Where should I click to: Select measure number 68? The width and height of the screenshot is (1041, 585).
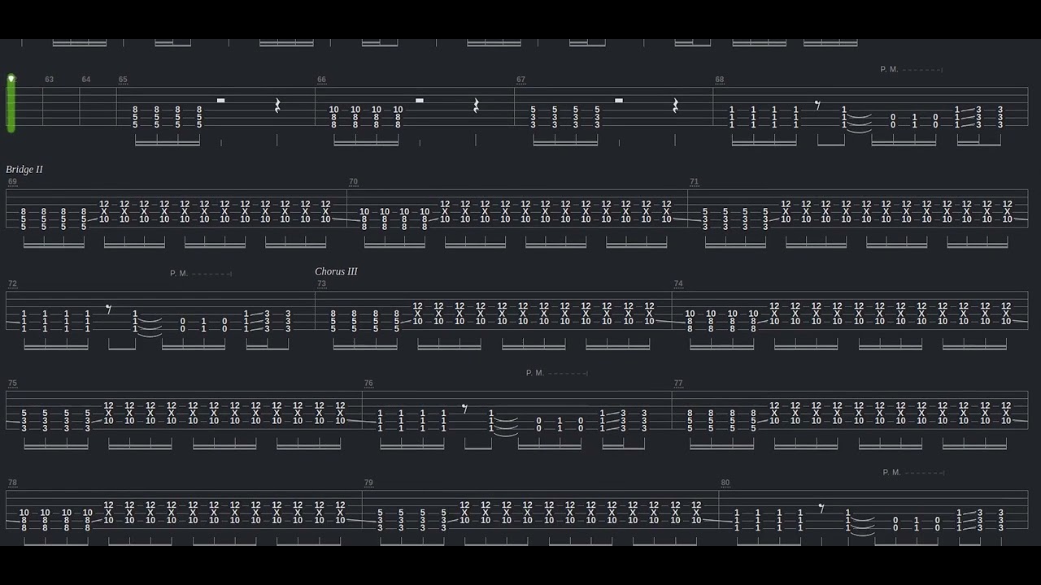(720, 80)
